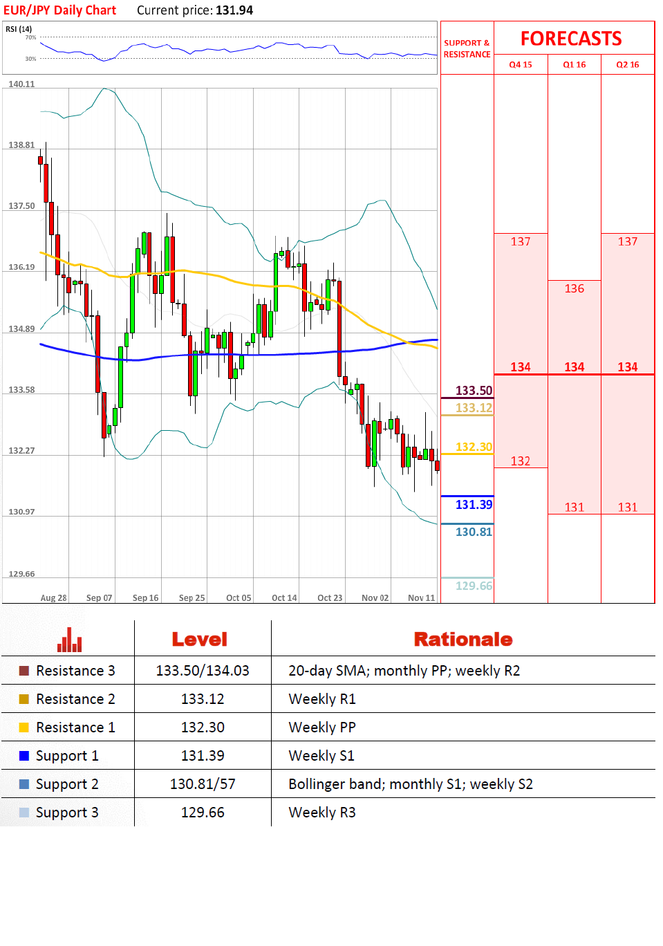Click the 133.50/134.03 level cell

pos(203,671)
